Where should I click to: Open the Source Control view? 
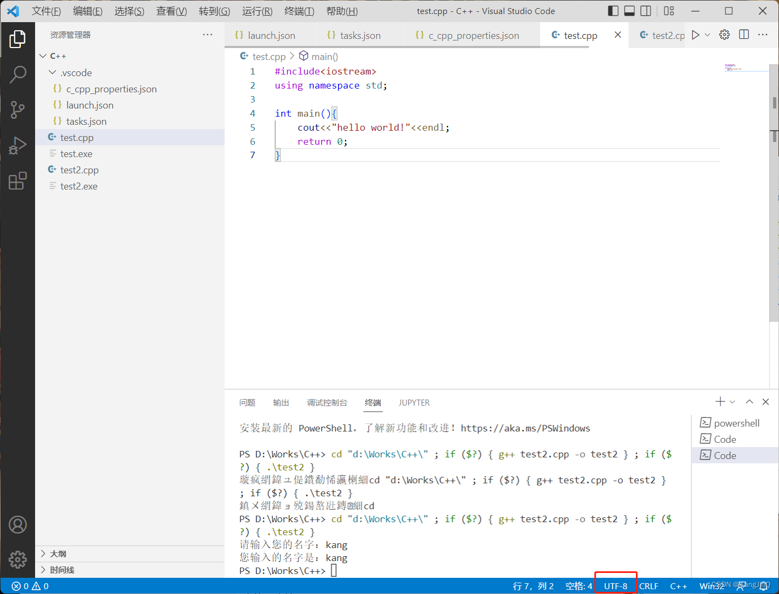17,110
